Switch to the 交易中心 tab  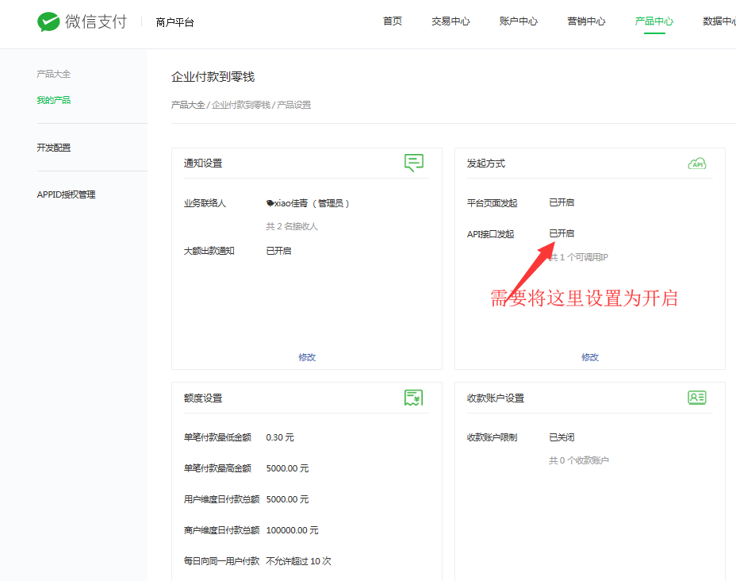tap(450, 21)
